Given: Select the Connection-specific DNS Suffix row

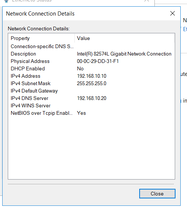Looking at the screenshot, I should coord(91,46).
